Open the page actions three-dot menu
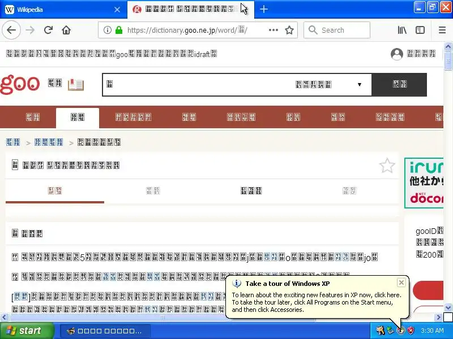Screen dimensions: 453x339 273,30
